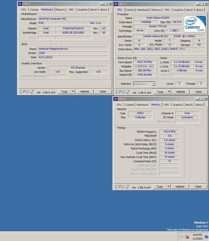Open the volume speaker icon in the system tray

181,237
